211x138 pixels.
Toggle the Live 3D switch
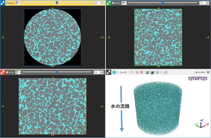pyautogui.click(x=115, y=72)
